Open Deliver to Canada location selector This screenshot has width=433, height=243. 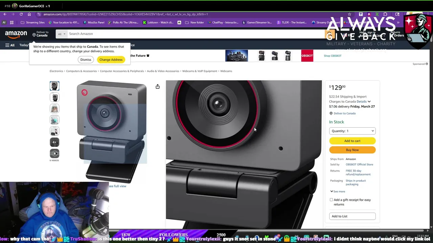[x=41, y=34]
